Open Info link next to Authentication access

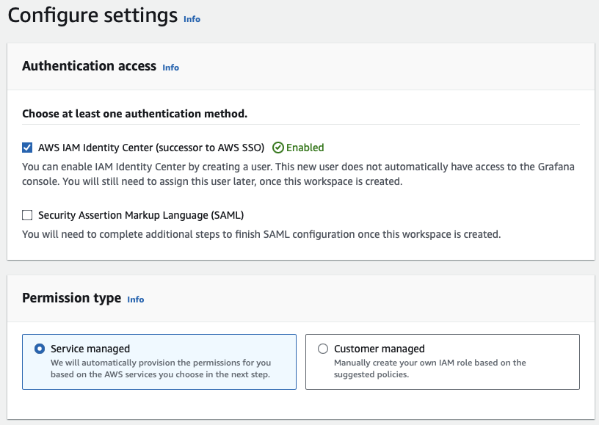(170, 68)
